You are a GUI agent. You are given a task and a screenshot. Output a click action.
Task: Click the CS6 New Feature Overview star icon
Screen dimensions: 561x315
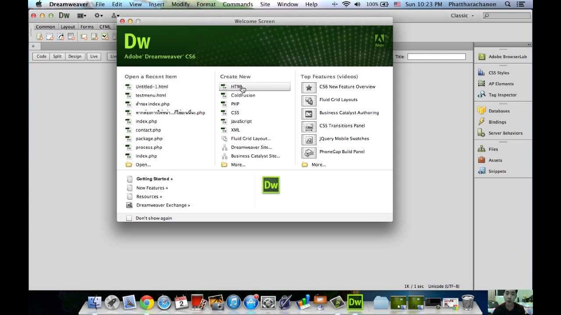coord(309,87)
